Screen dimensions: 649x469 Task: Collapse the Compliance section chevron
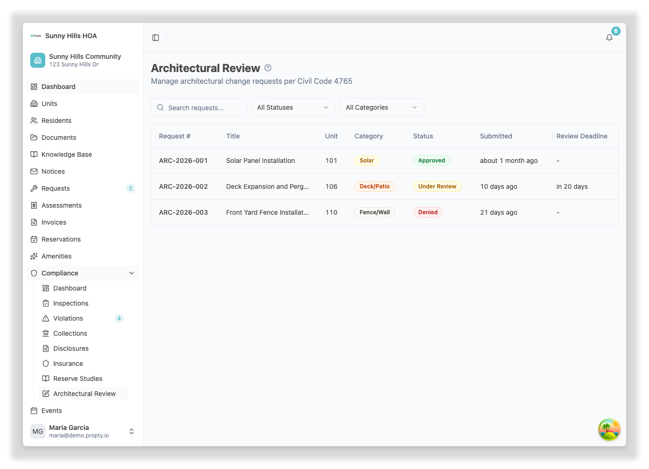[132, 273]
